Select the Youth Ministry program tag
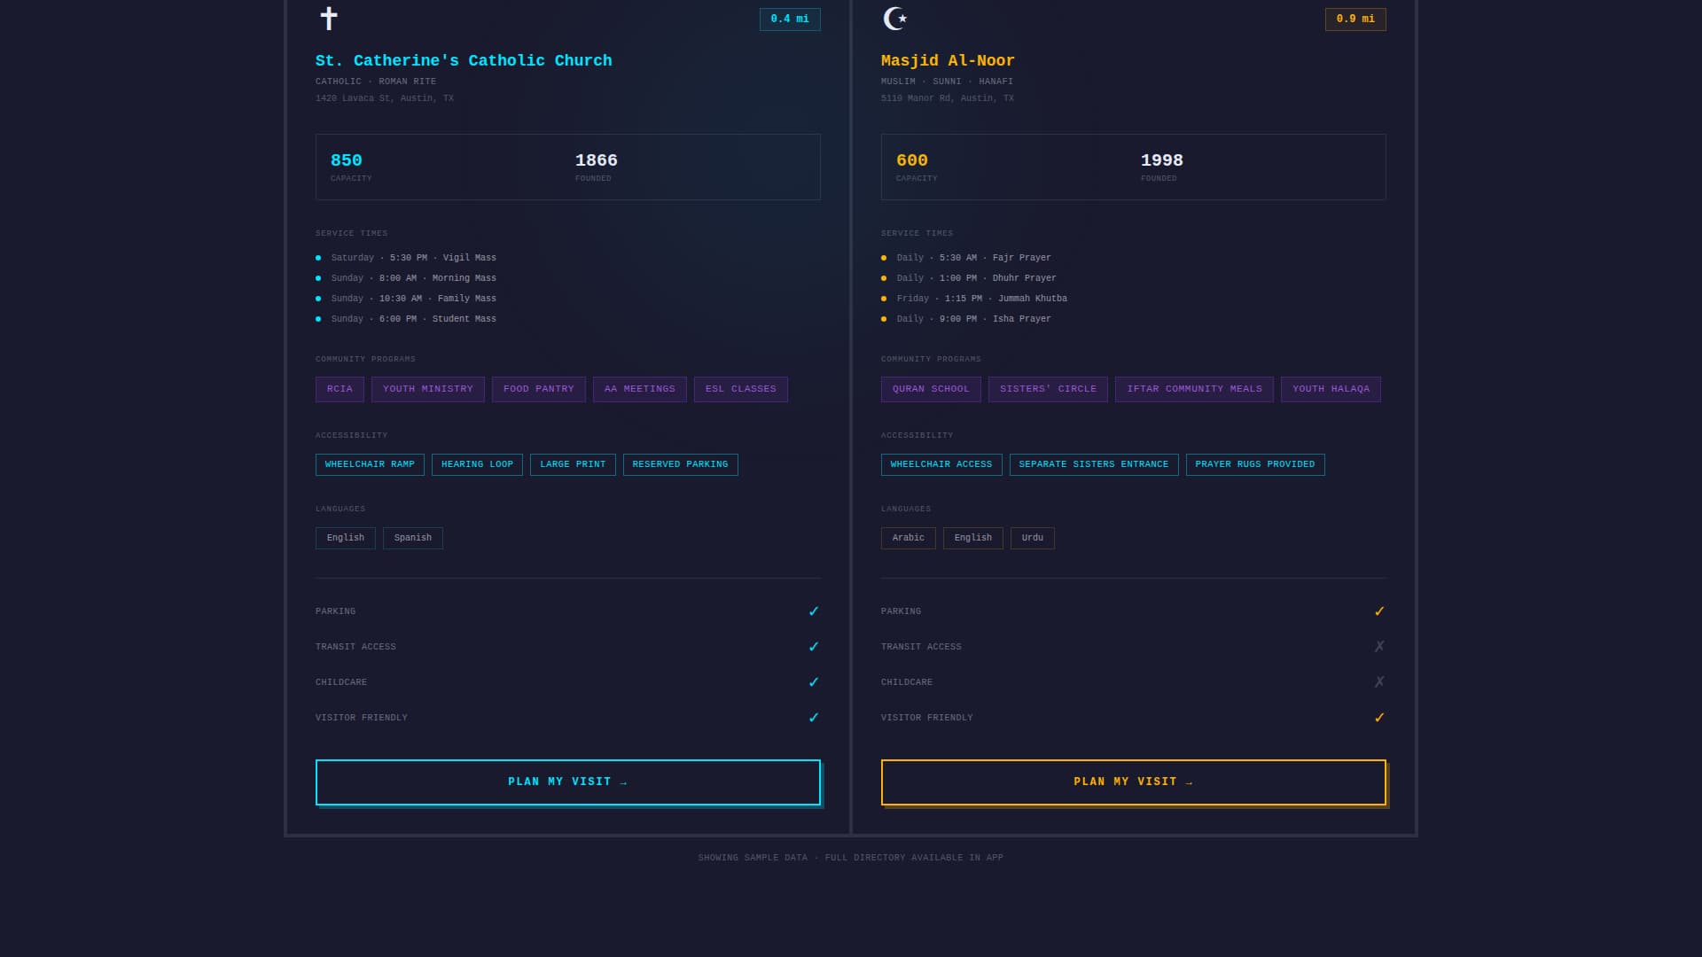 pos(428,389)
